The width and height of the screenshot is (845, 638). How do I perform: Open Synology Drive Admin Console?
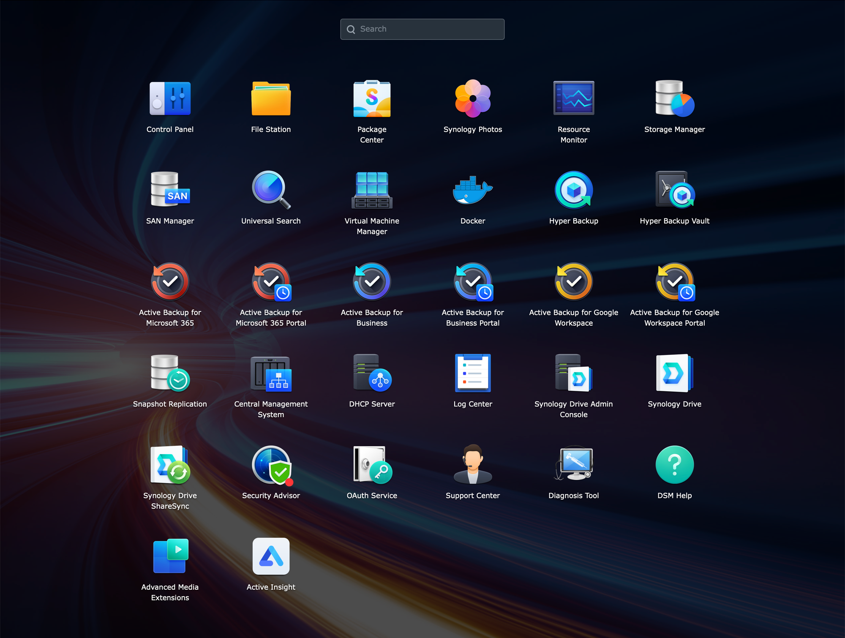point(574,373)
